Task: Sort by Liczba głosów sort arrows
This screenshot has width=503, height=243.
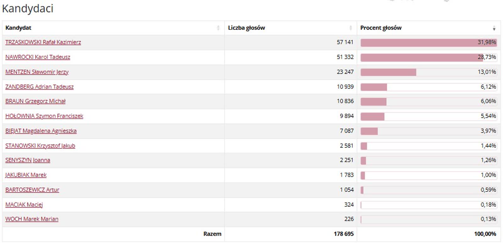Action: coord(351,28)
